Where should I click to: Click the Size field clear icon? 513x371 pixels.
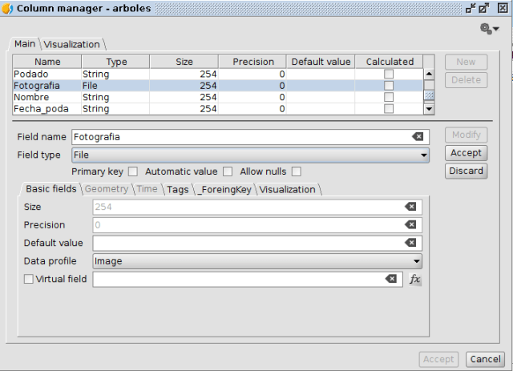(x=410, y=207)
